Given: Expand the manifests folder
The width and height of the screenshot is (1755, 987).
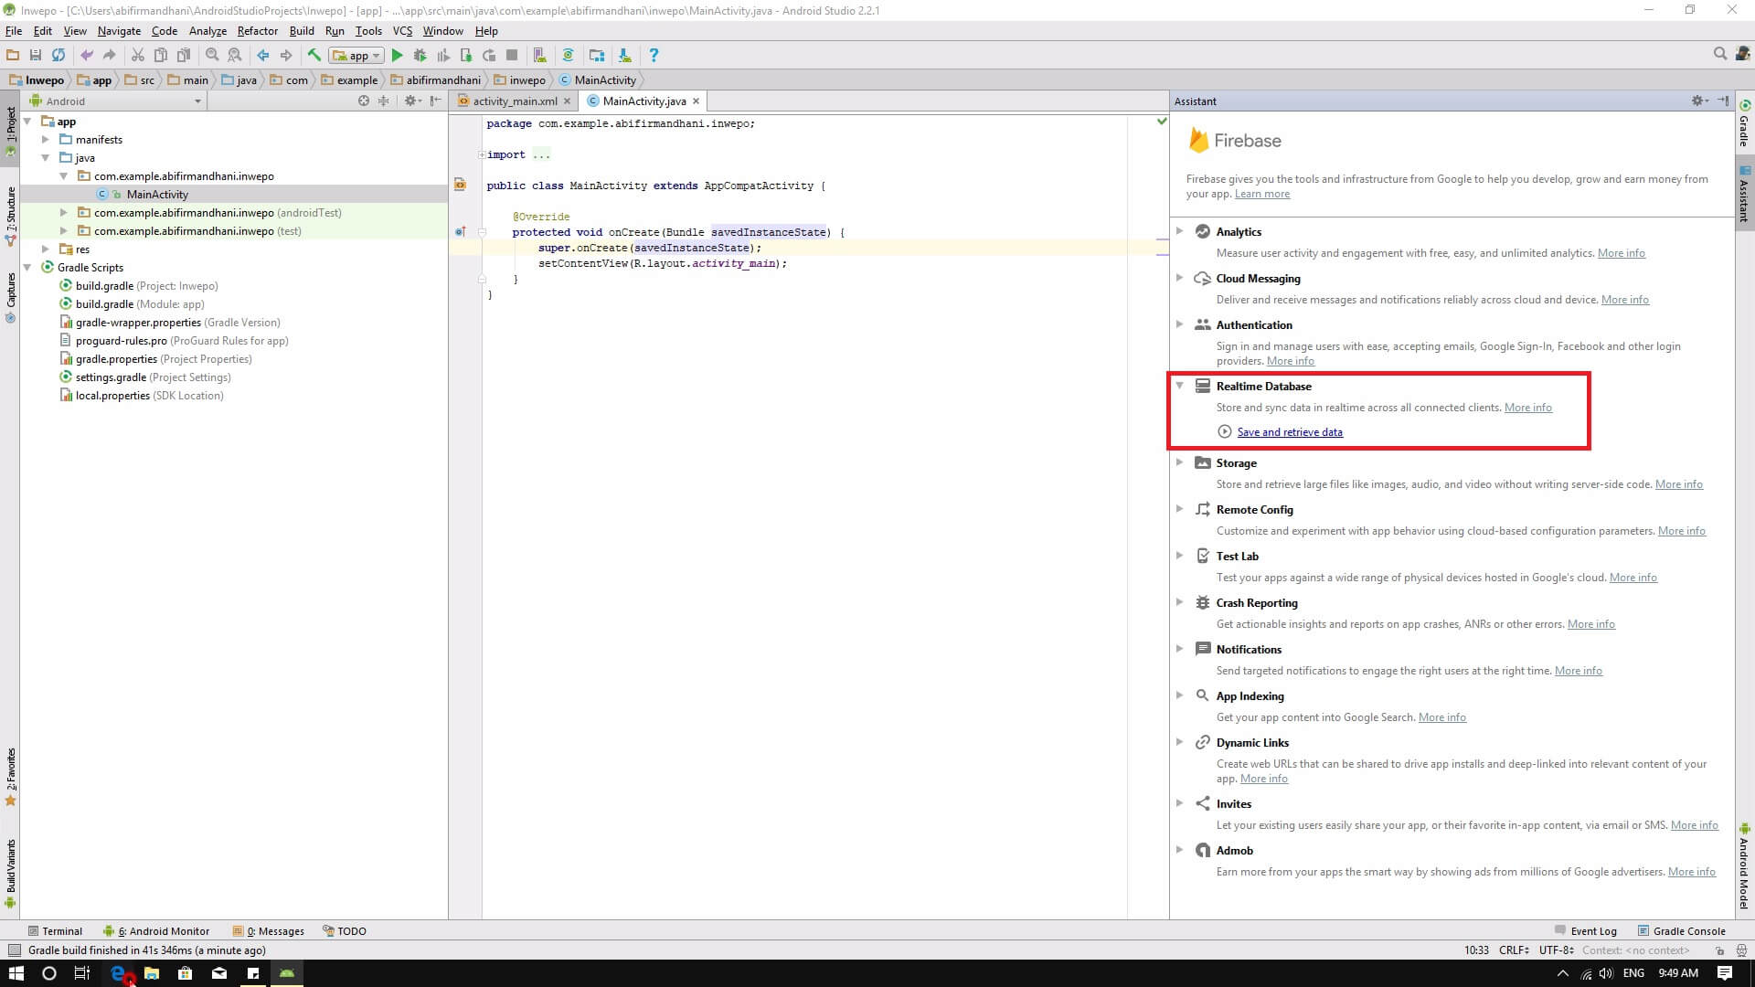Looking at the screenshot, I should (46, 140).
